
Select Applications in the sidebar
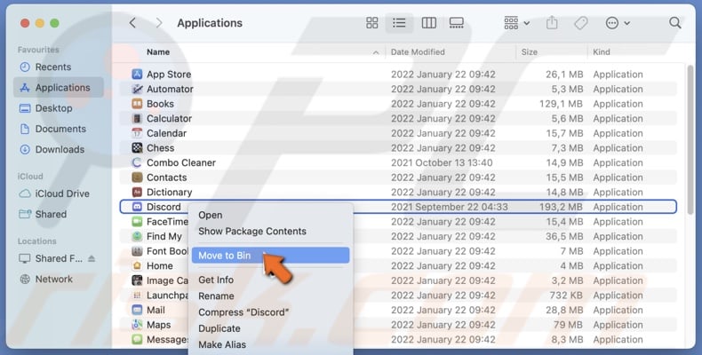59,88
